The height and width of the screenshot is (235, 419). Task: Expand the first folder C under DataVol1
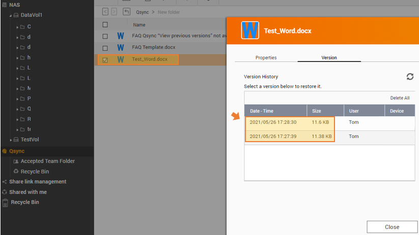pos(17,27)
